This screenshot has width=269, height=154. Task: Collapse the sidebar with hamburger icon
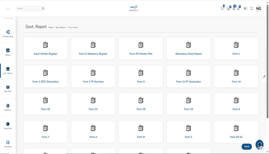[x=8, y=8]
